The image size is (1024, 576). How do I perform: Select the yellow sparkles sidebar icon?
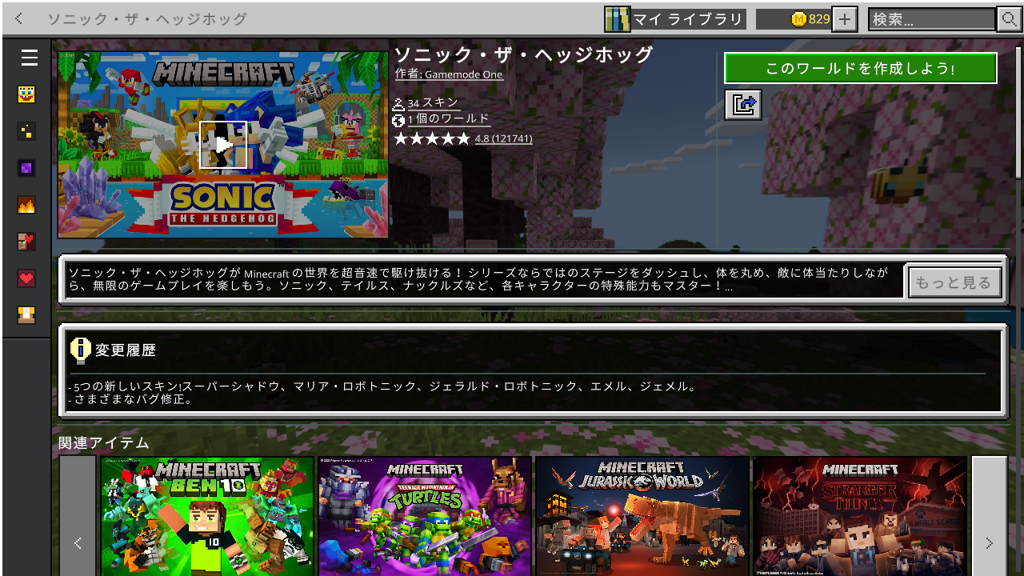[26, 131]
